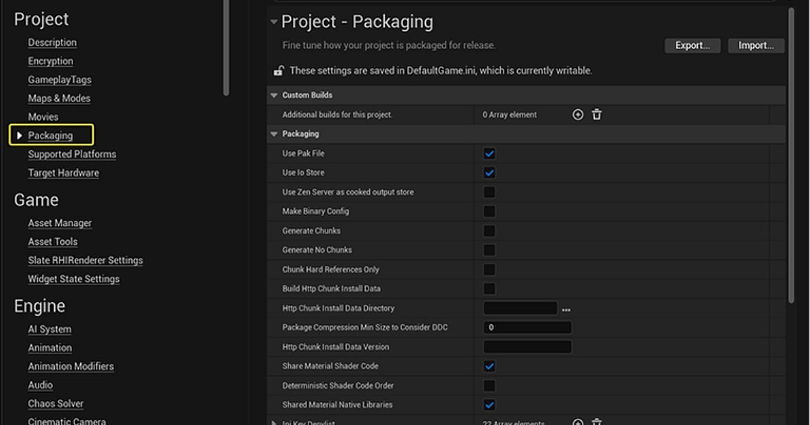Open Chaos Solver settings

click(56, 404)
